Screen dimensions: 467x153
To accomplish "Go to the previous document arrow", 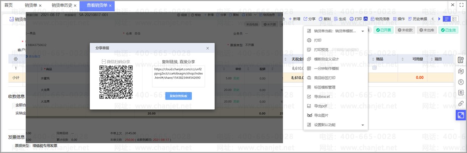I will coord(433,19).
